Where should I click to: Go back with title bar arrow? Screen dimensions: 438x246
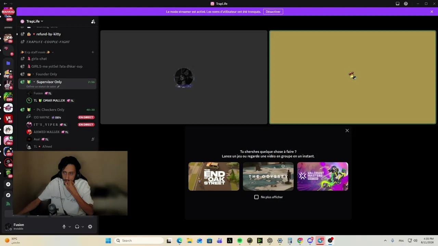click(5, 4)
